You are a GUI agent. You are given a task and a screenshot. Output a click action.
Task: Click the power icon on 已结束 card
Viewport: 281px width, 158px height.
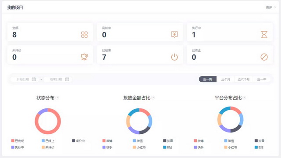click(x=174, y=57)
